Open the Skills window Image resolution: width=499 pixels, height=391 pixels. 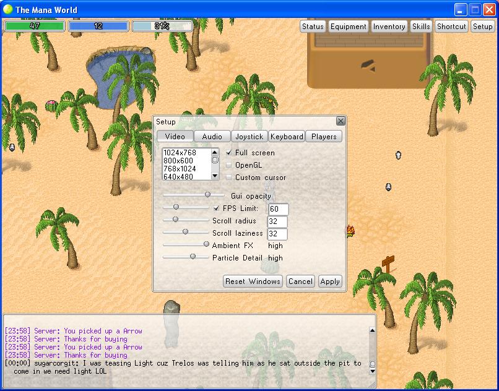(x=421, y=27)
